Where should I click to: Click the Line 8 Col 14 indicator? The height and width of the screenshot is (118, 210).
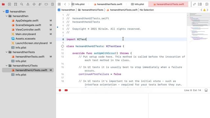click(193, 90)
